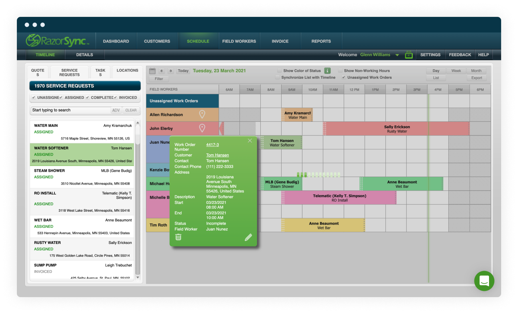Screen dimensions: 518x314
Task: Click the green status color info icon
Action: [x=327, y=71]
